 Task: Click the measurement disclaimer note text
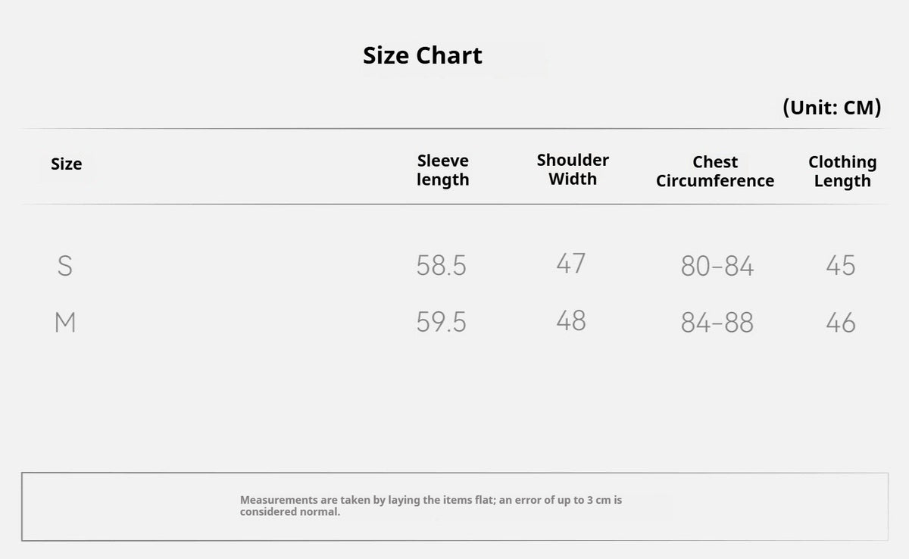tap(431, 506)
